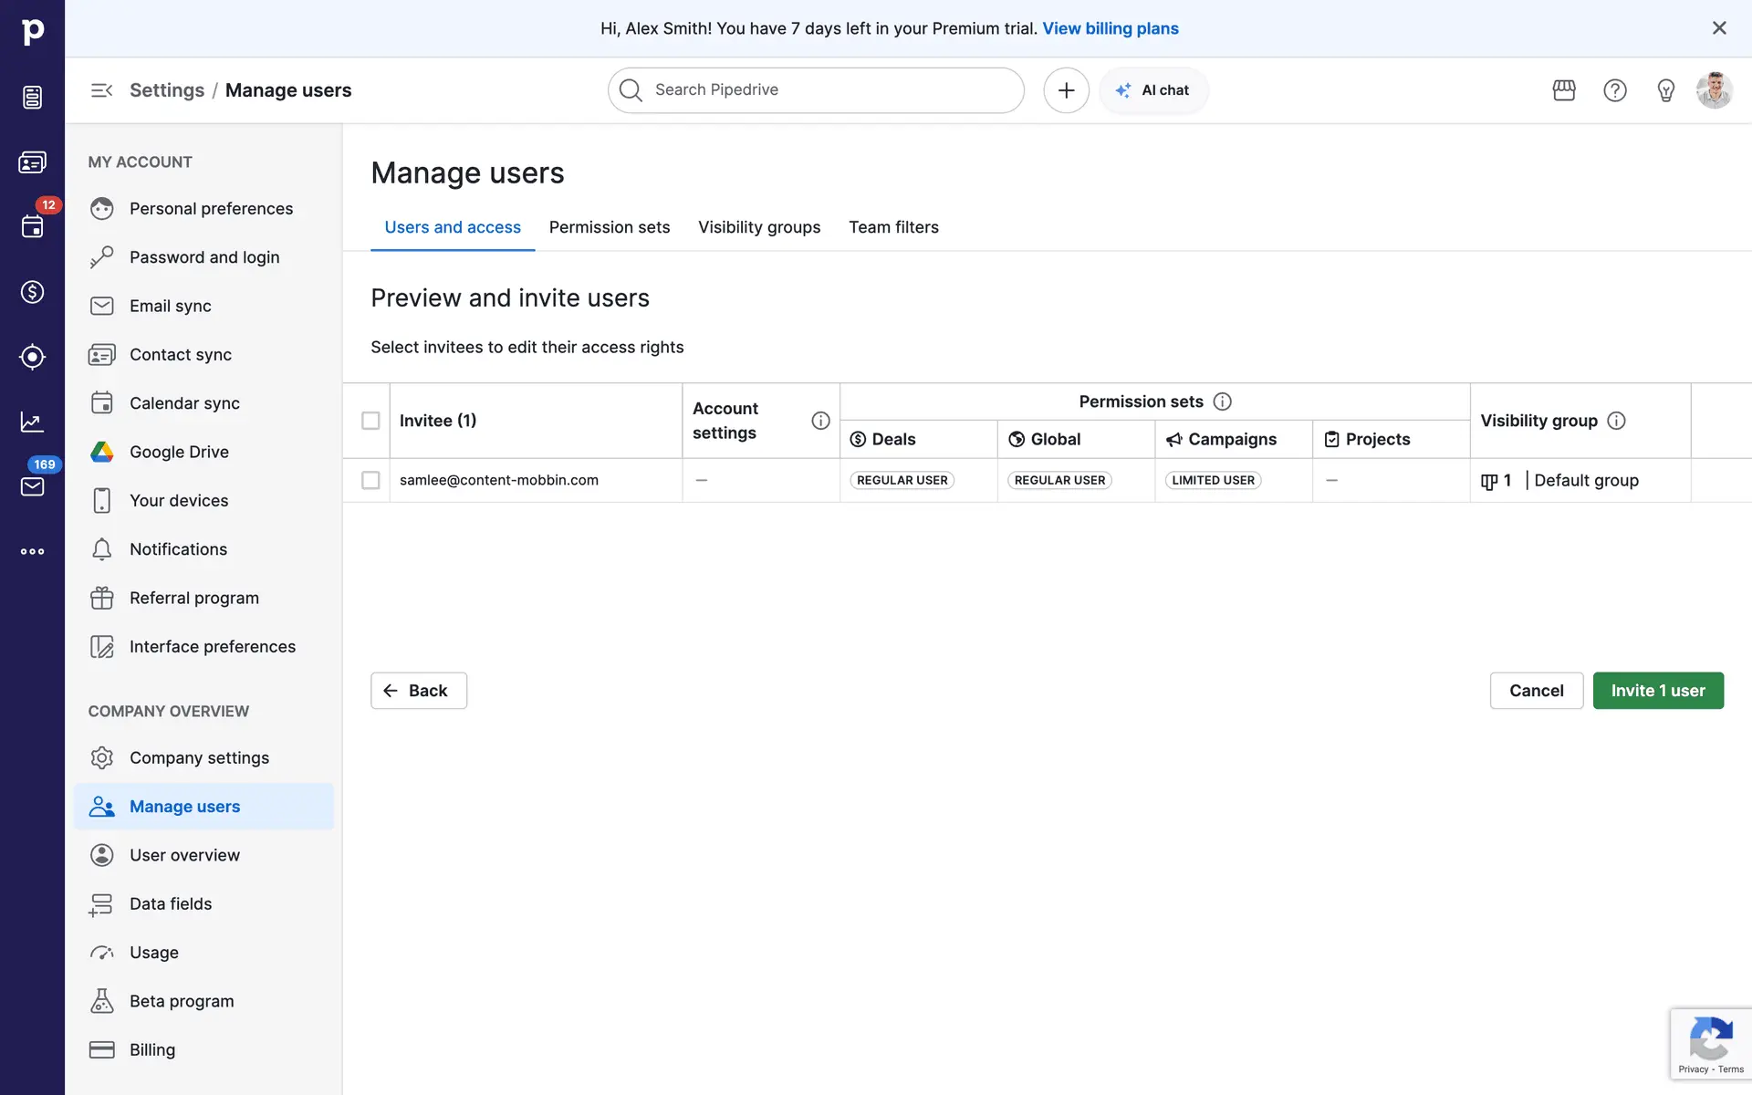The width and height of the screenshot is (1752, 1095).
Task: Open mail inbox icon with 169 badge
Action: [32, 486]
